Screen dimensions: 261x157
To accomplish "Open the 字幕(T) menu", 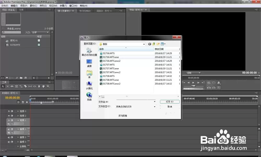I will [63, 6].
